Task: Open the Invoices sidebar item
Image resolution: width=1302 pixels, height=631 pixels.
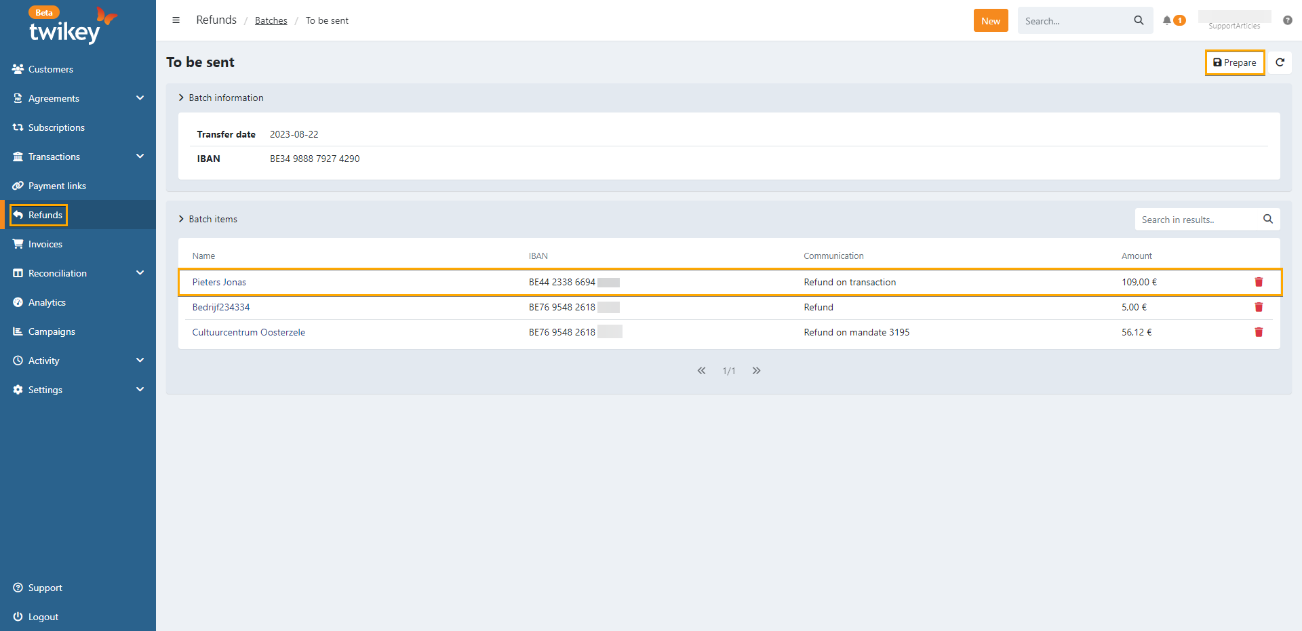Action: (x=45, y=244)
